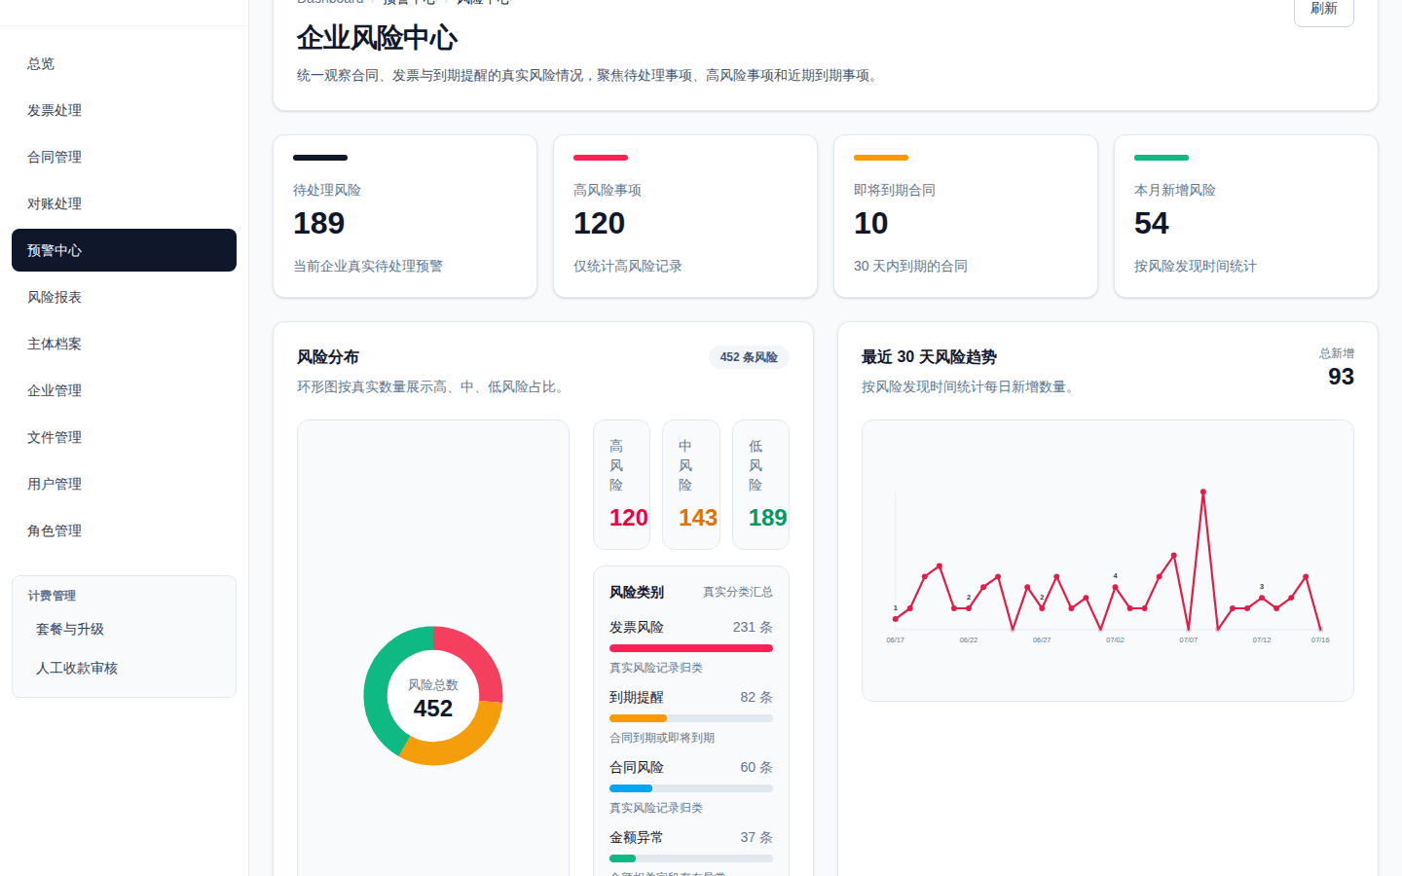The image size is (1402, 876).
Task: Open 合同管理 in sidebar
Action: click(124, 157)
